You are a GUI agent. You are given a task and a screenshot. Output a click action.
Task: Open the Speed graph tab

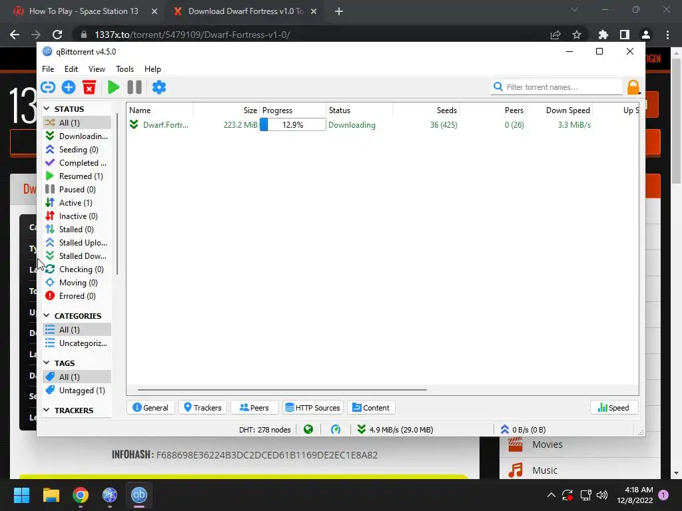click(x=613, y=408)
